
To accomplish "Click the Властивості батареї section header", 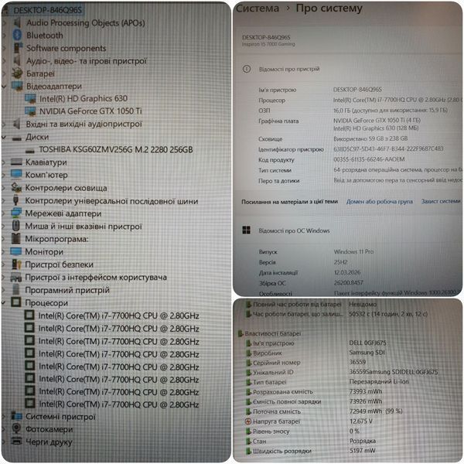I will (272, 333).
